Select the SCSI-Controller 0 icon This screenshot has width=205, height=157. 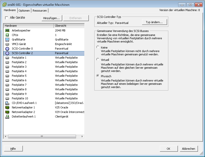(x=7, y=49)
